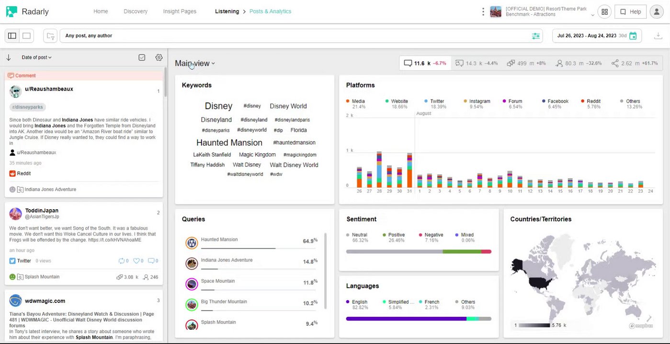The height and width of the screenshot is (344, 670).
Task: Switch to single panel layout view
Action: click(27, 36)
